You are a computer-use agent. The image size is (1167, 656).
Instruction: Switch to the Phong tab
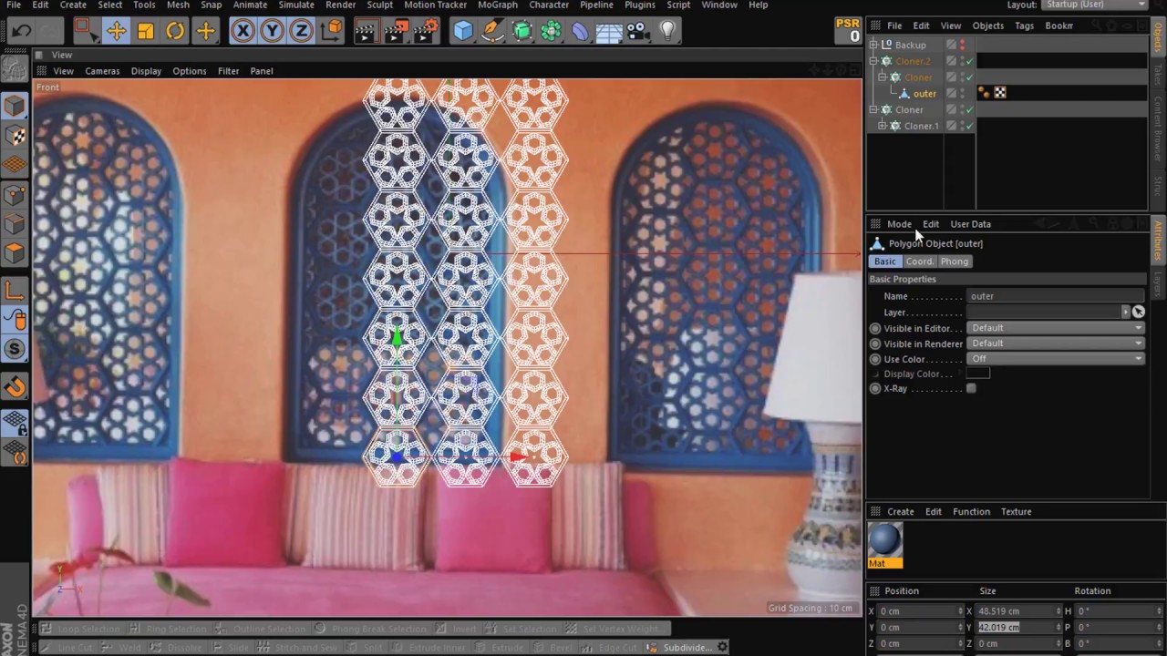[955, 261]
